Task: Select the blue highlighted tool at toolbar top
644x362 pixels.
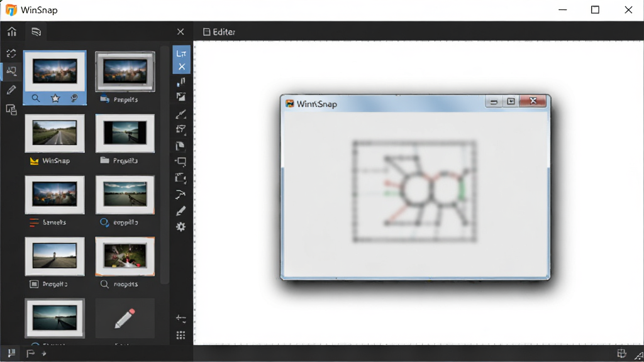Action: tap(181, 53)
